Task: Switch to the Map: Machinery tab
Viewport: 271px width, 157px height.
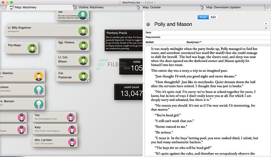Action: [40, 7]
